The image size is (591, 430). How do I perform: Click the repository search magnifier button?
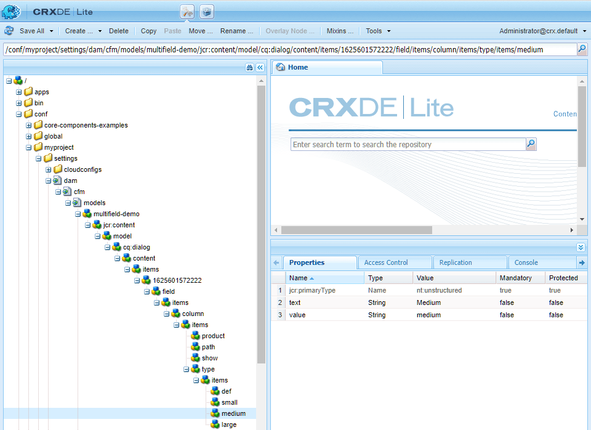tap(531, 144)
